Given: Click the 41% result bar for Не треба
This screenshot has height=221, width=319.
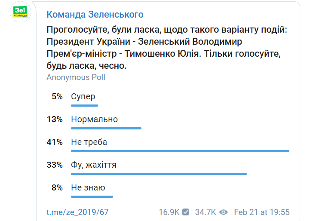Looking at the screenshot, I should point(180,151).
